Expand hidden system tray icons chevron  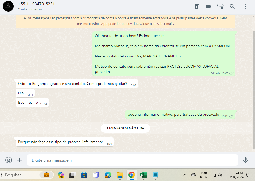(x=185, y=175)
